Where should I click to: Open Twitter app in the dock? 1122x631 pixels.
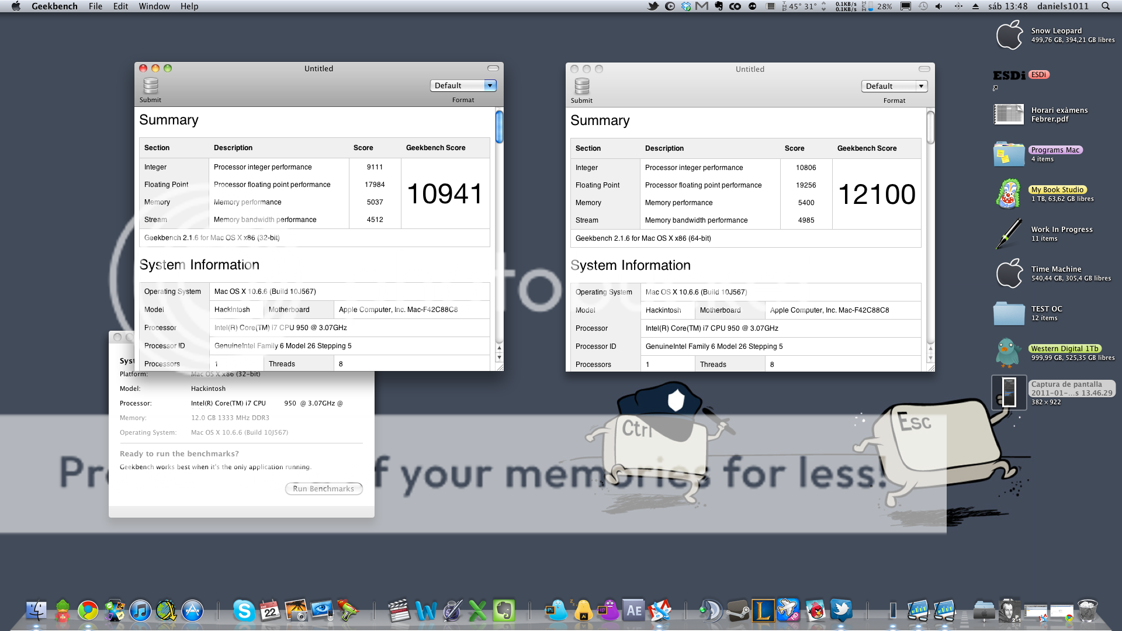point(841,611)
